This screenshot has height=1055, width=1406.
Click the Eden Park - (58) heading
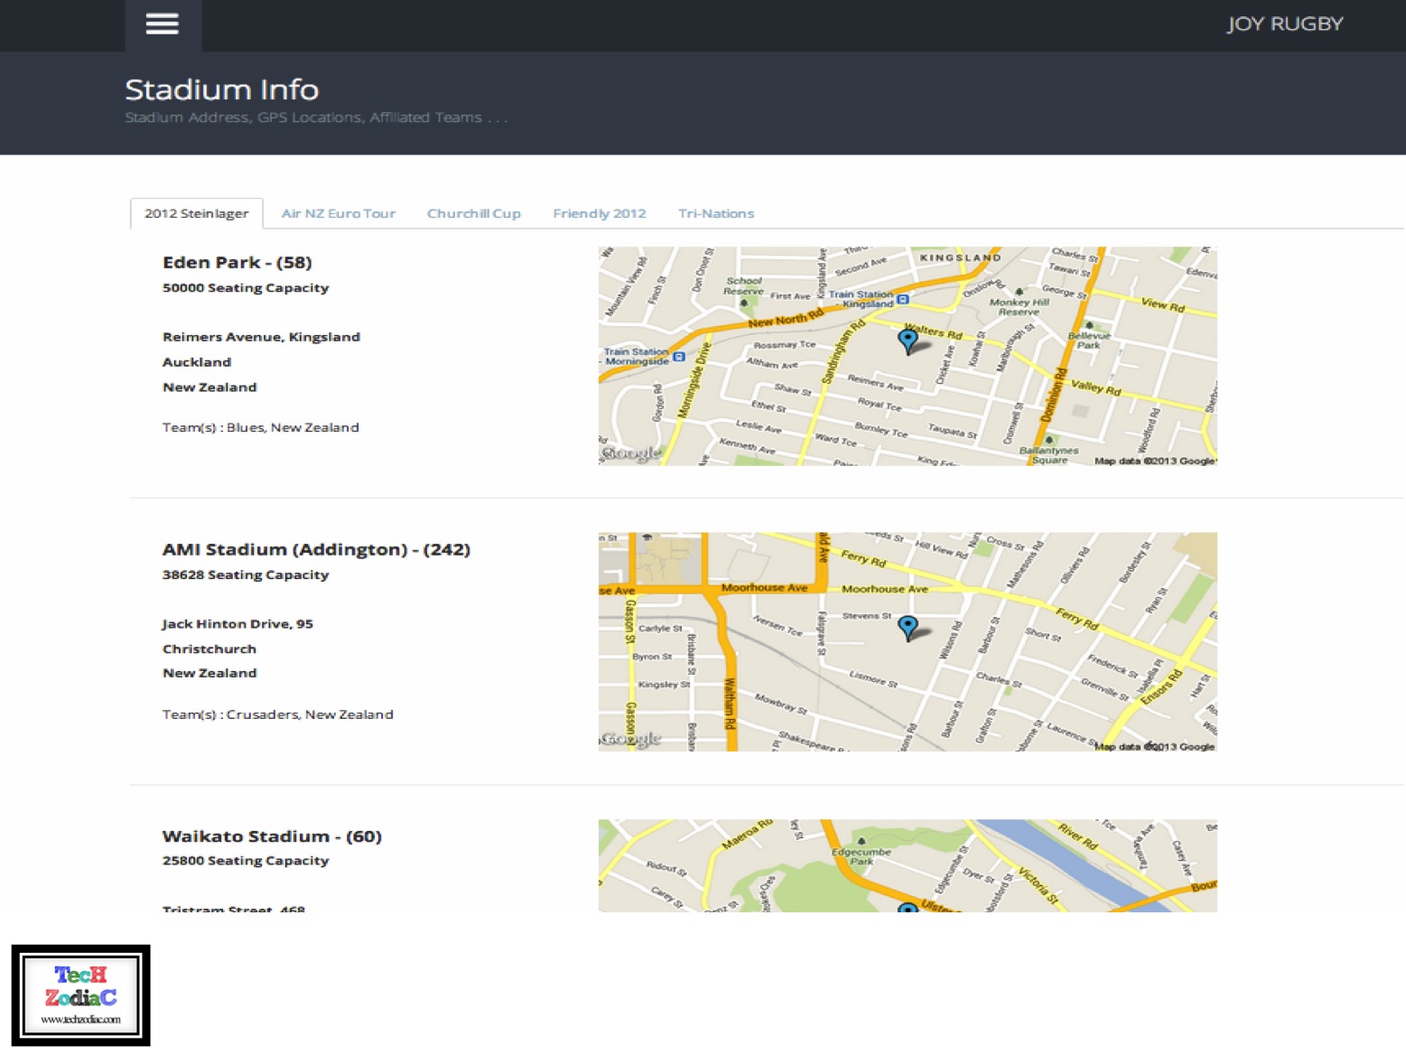[x=237, y=263]
